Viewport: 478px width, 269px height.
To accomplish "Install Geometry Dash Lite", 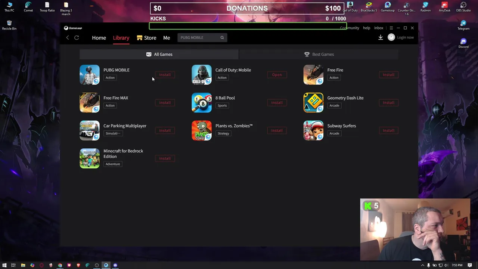I will pyautogui.click(x=388, y=102).
